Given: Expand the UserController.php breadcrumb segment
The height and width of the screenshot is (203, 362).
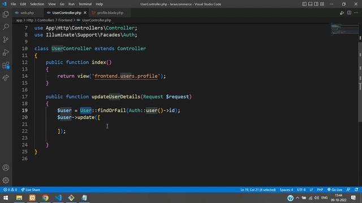Looking at the screenshot, I should (97, 20).
